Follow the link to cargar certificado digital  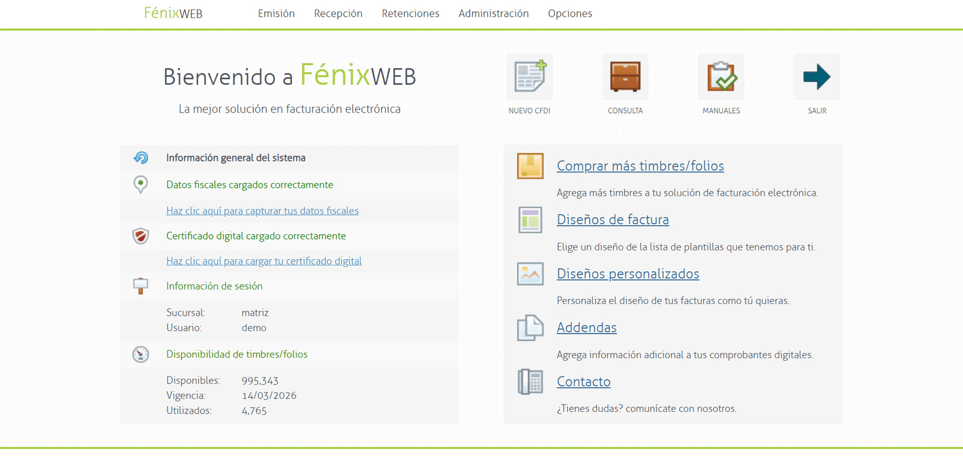(x=264, y=261)
